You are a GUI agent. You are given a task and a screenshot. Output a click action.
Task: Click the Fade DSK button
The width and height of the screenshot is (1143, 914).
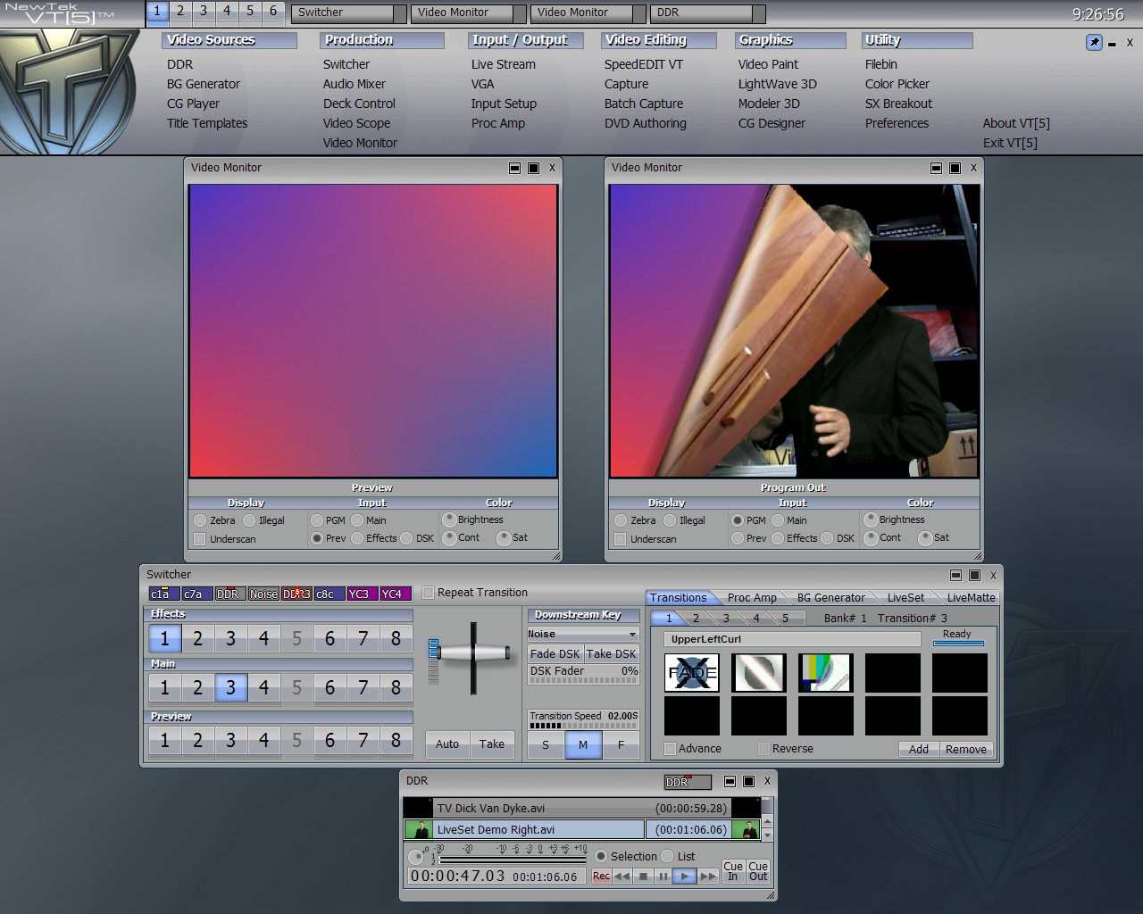pos(555,654)
